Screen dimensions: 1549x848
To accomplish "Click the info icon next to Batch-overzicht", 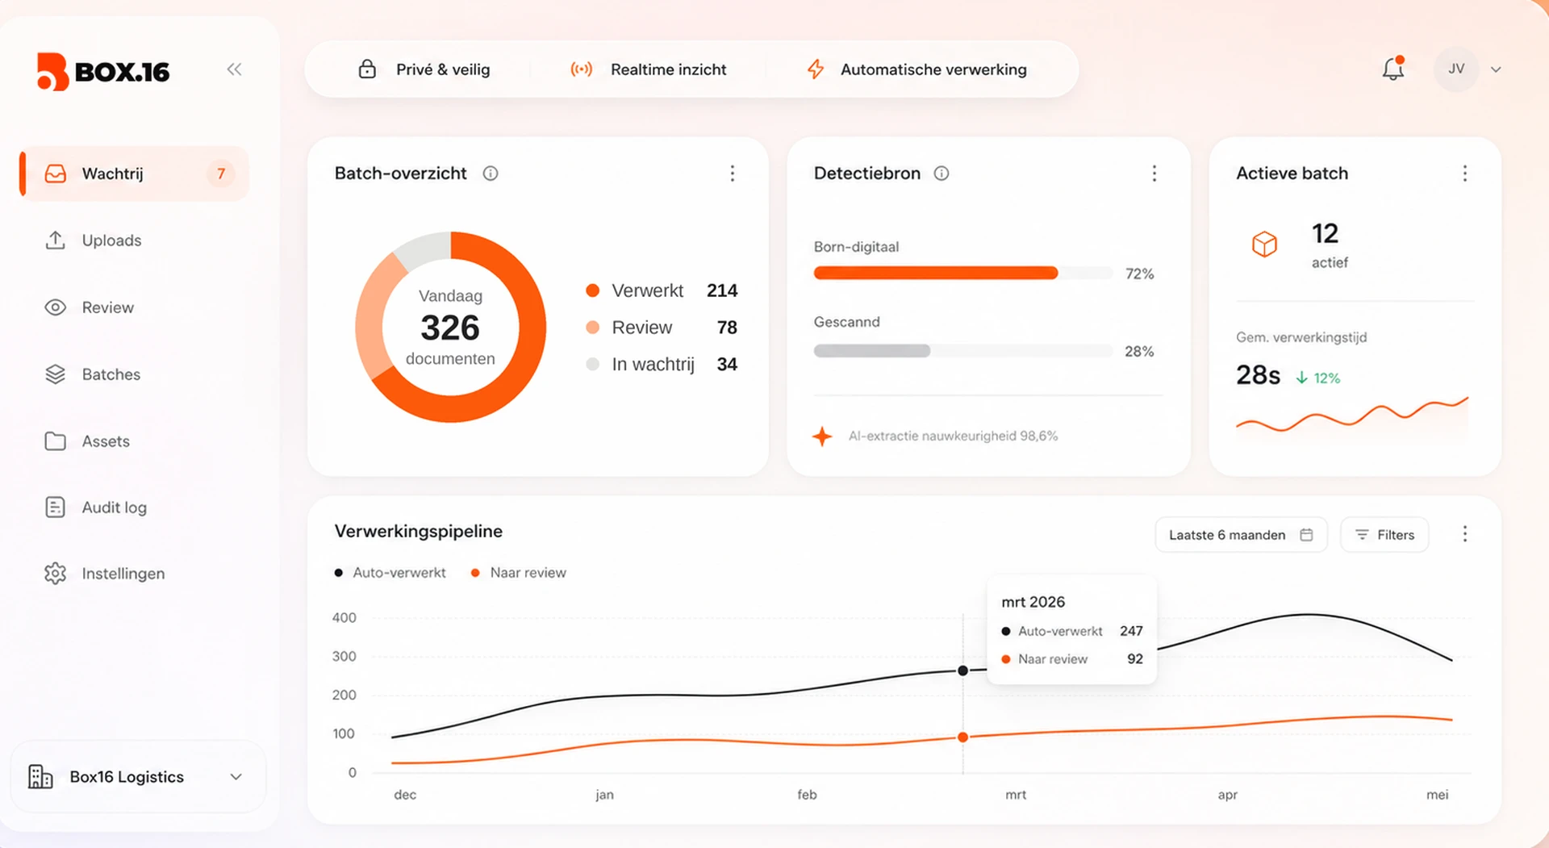I will tap(491, 173).
